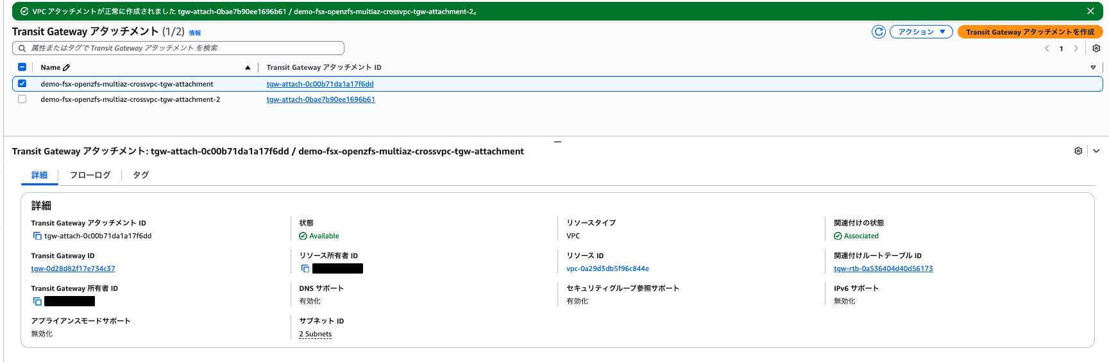
Task: Open the アクション dropdown menu
Action: (921, 32)
